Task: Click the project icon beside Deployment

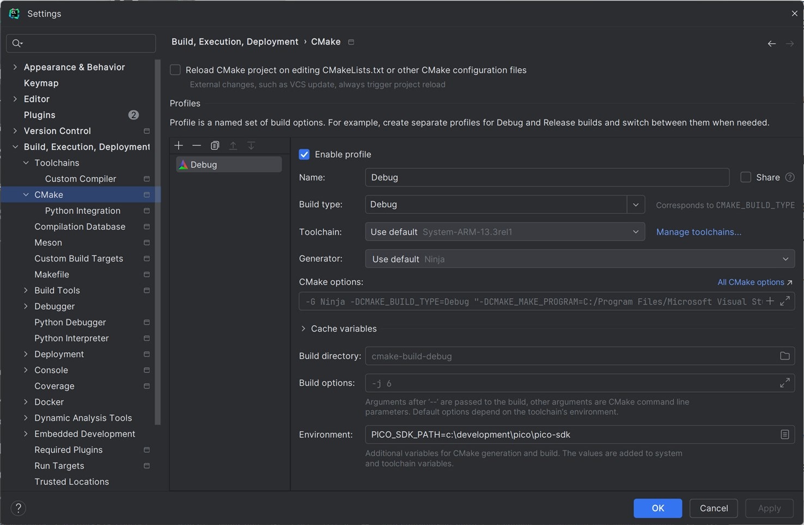Action: coord(147,354)
